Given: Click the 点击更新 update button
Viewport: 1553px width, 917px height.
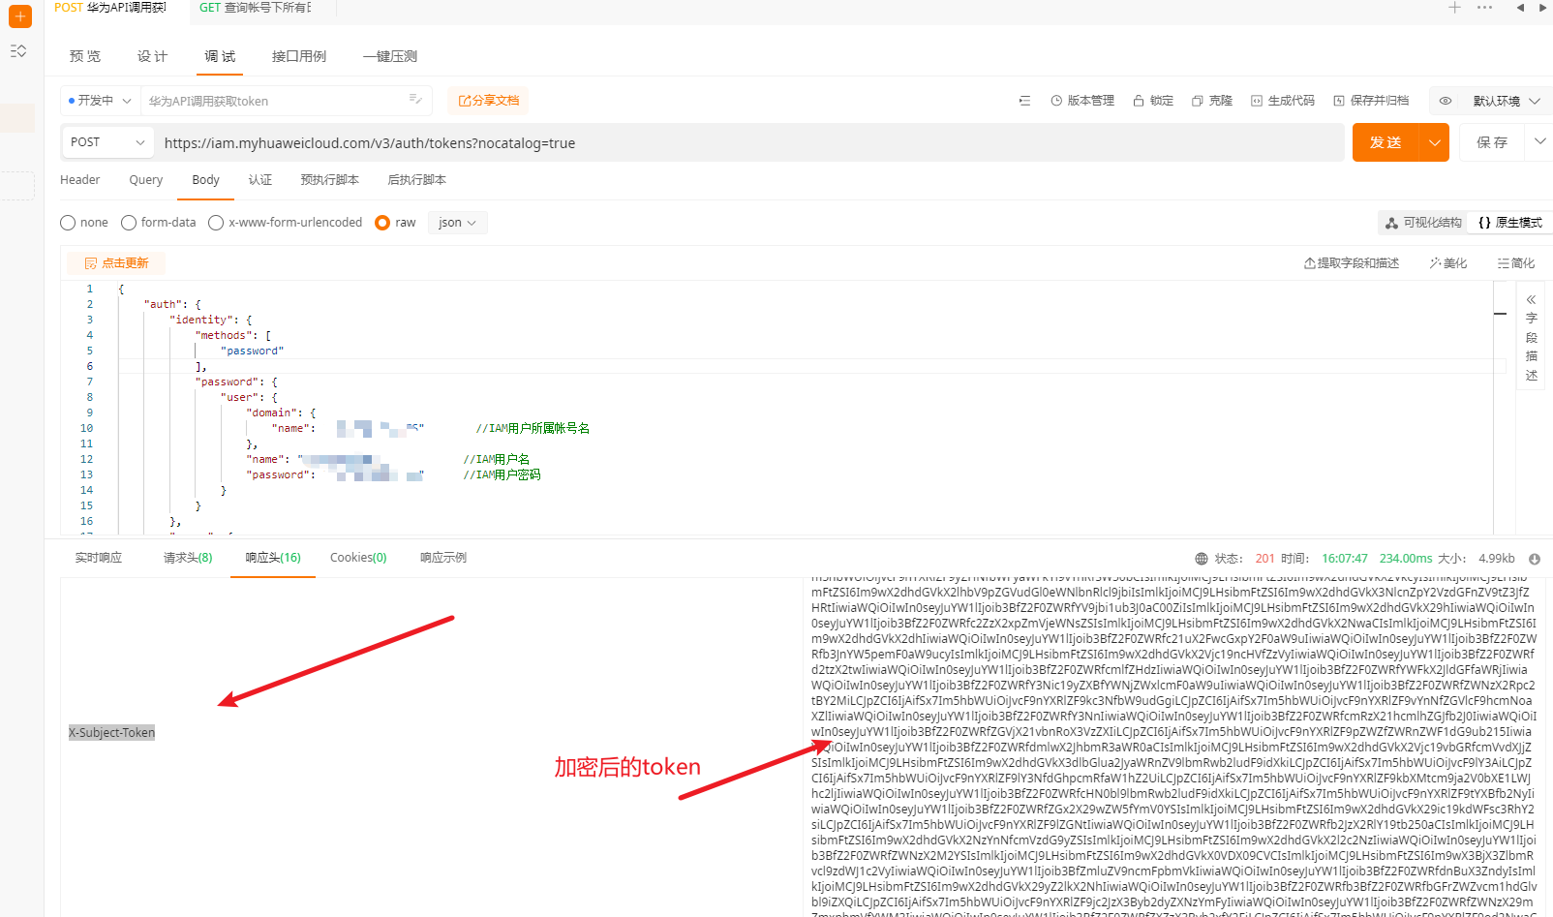Looking at the screenshot, I should click(116, 263).
